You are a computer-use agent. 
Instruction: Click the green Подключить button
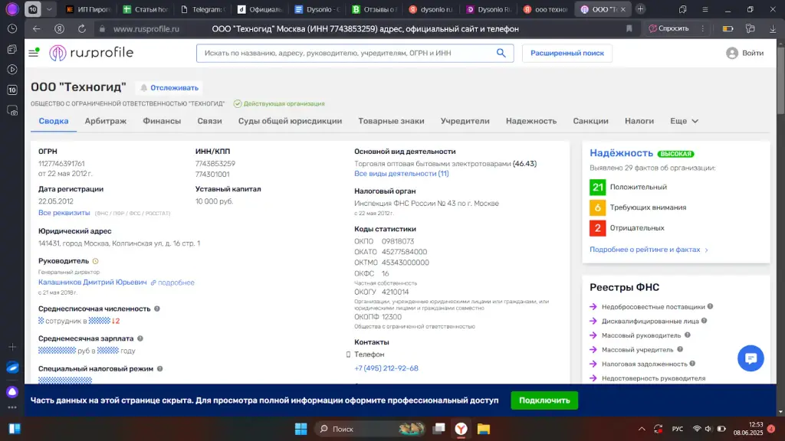544,400
